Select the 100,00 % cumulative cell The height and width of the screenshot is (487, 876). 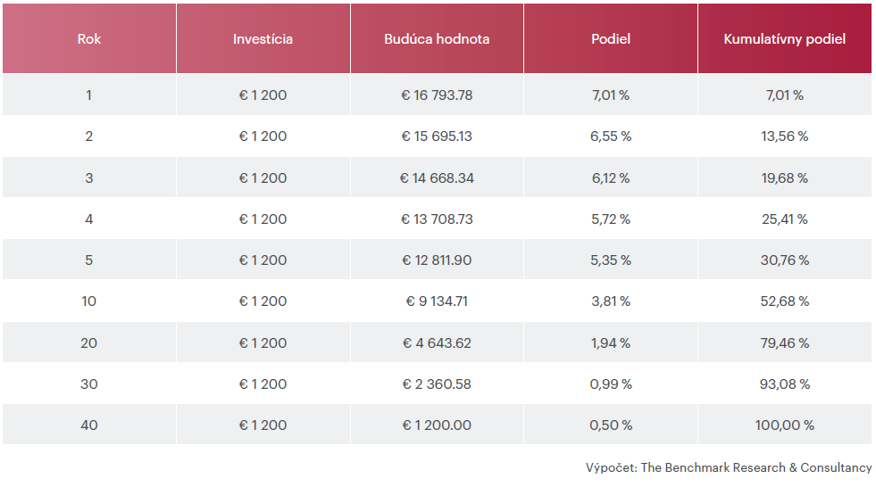click(785, 425)
